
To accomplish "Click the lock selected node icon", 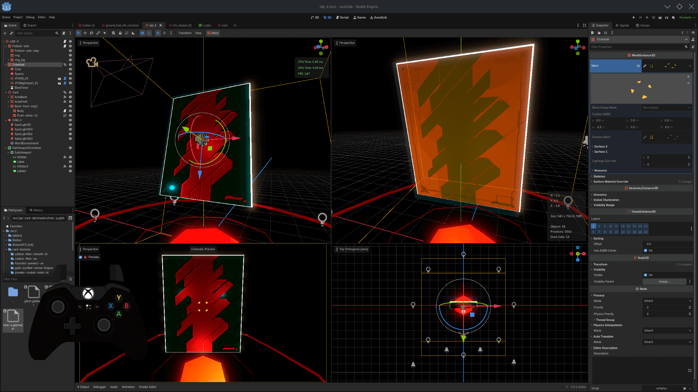I will (120, 33).
